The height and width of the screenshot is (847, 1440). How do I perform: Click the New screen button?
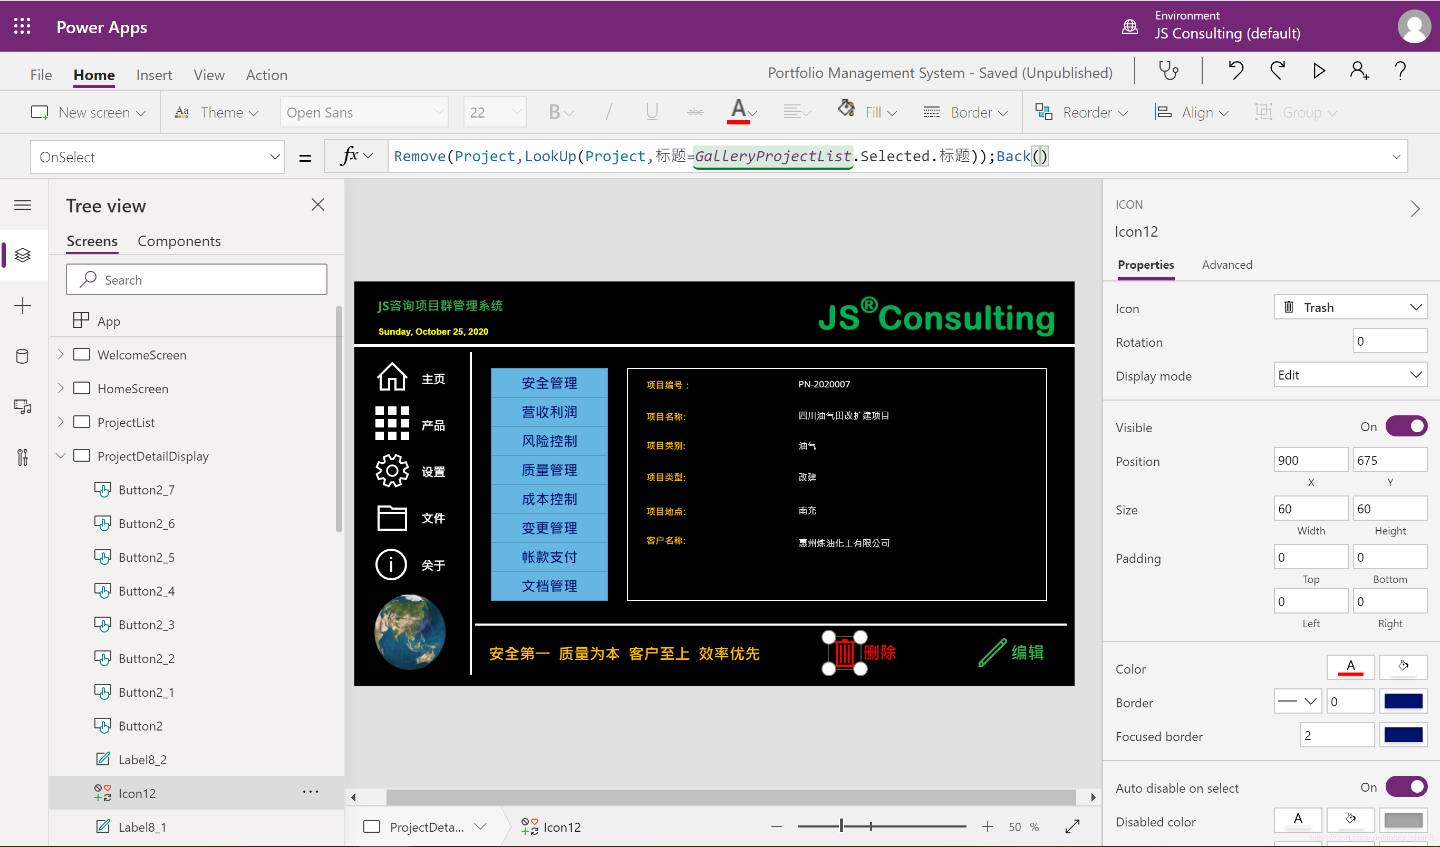tap(88, 112)
